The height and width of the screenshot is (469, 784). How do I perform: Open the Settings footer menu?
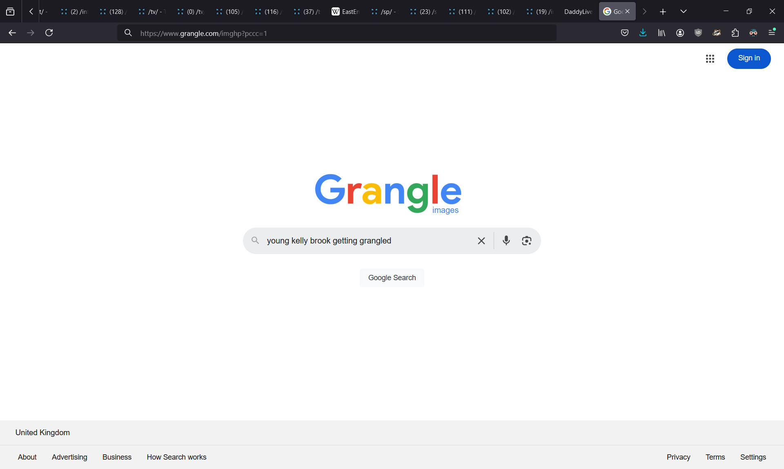coord(753,457)
